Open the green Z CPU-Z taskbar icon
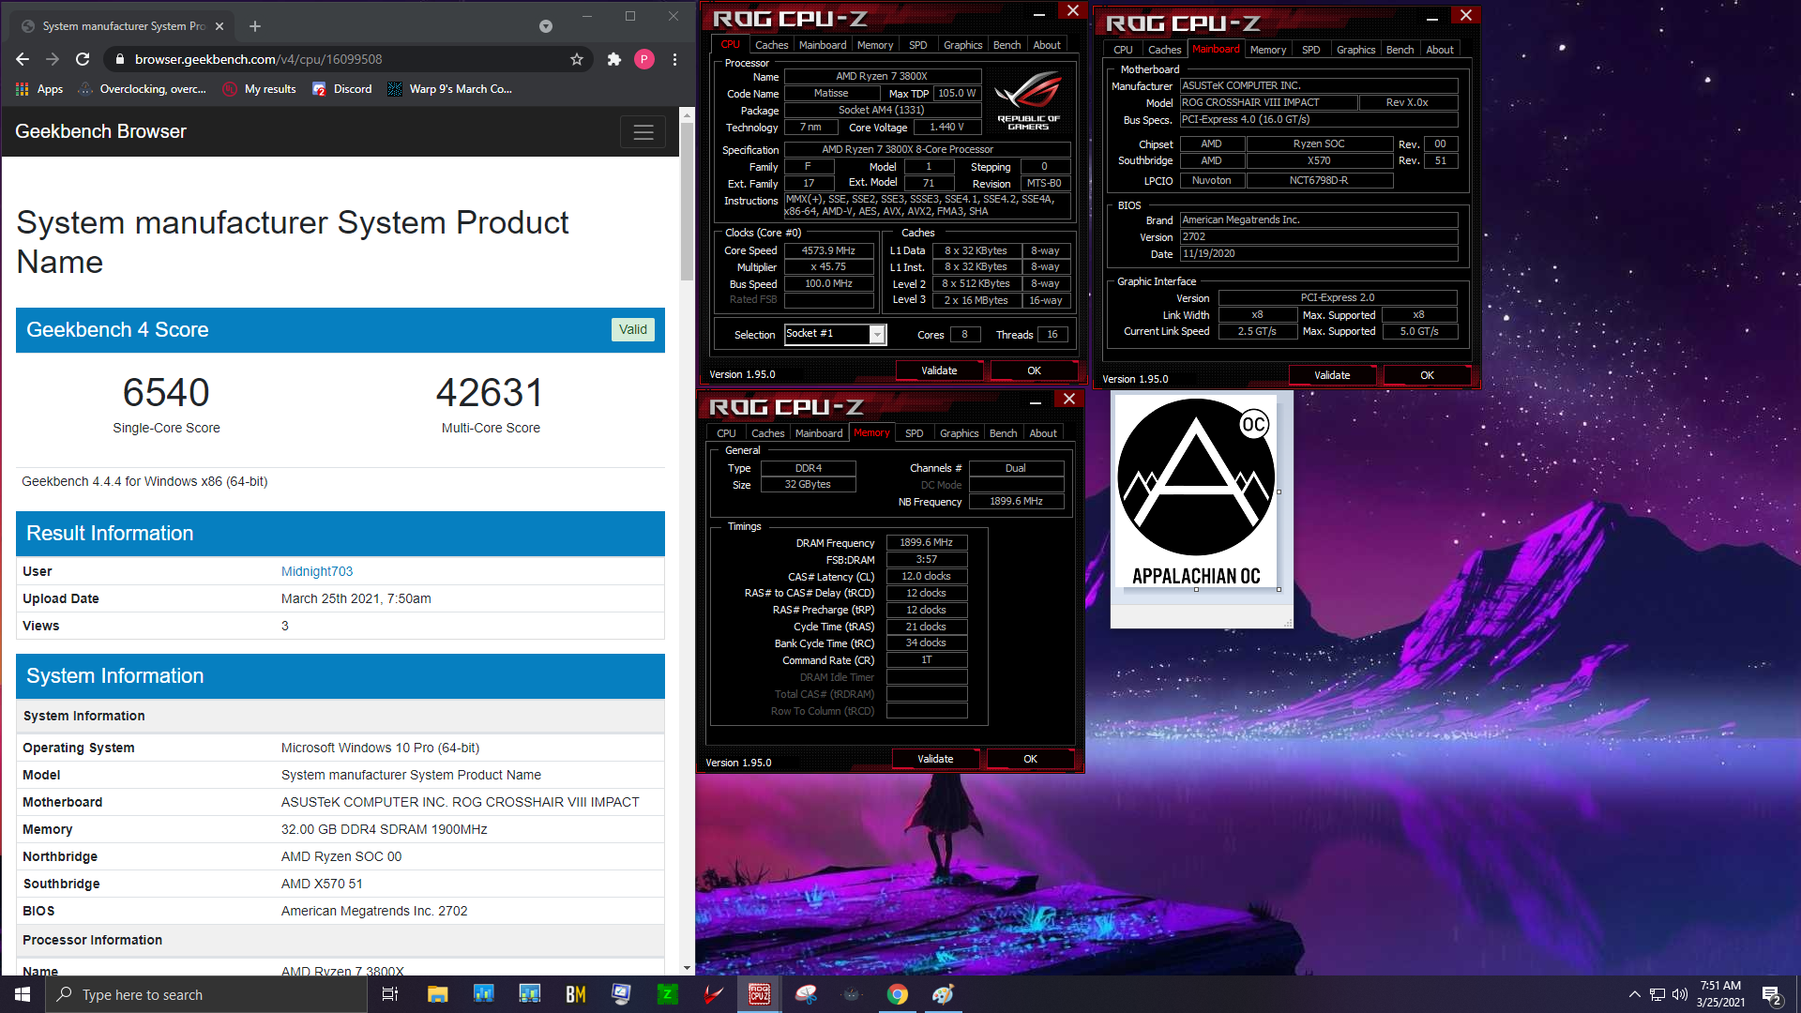 click(x=667, y=994)
